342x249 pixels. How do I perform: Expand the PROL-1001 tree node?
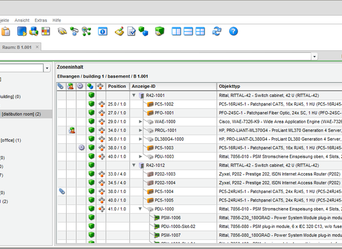click(140, 131)
